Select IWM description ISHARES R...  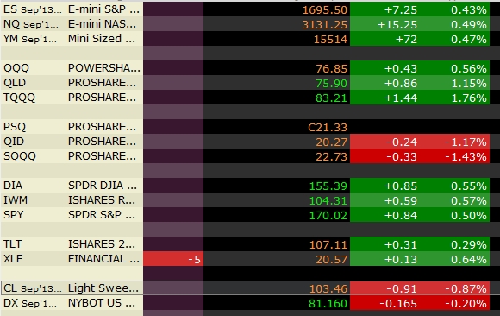point(102,200)
